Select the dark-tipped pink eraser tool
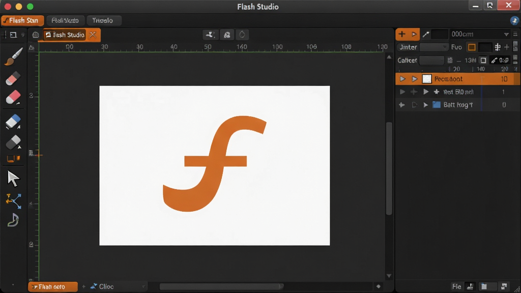Screen dimensions: 521x293 pyautogui.click(x=13, y=79)
